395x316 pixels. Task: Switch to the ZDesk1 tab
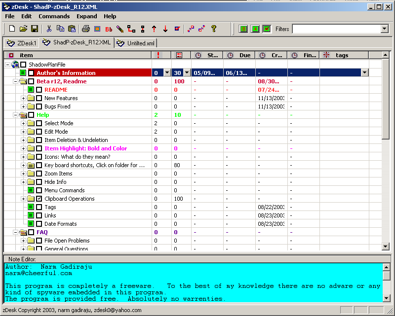(21, 43)
